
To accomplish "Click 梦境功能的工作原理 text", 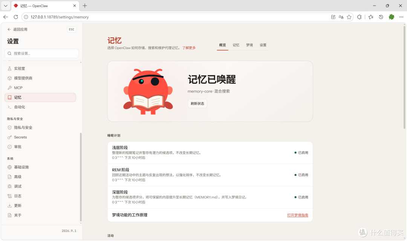I will (x=130, y=215).
